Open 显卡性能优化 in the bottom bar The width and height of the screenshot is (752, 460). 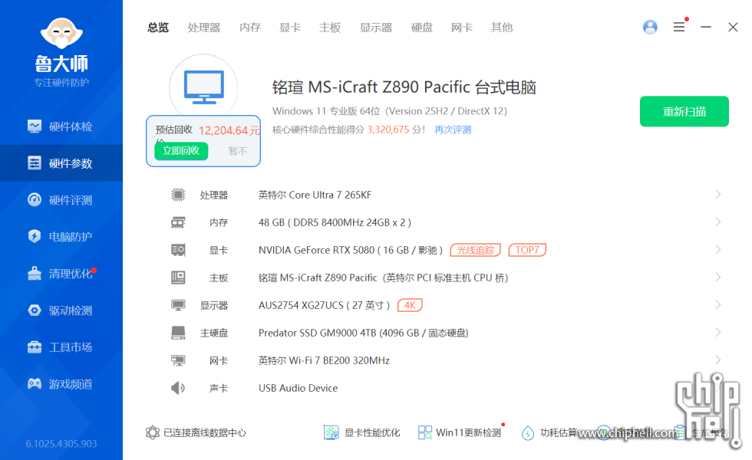click(362, 432)
